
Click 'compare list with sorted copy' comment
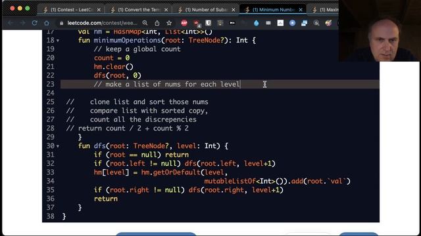tap(149, 111)
